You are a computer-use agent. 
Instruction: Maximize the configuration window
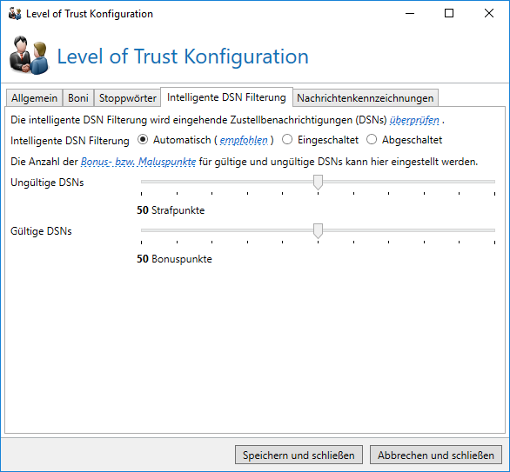pos(449,13)
